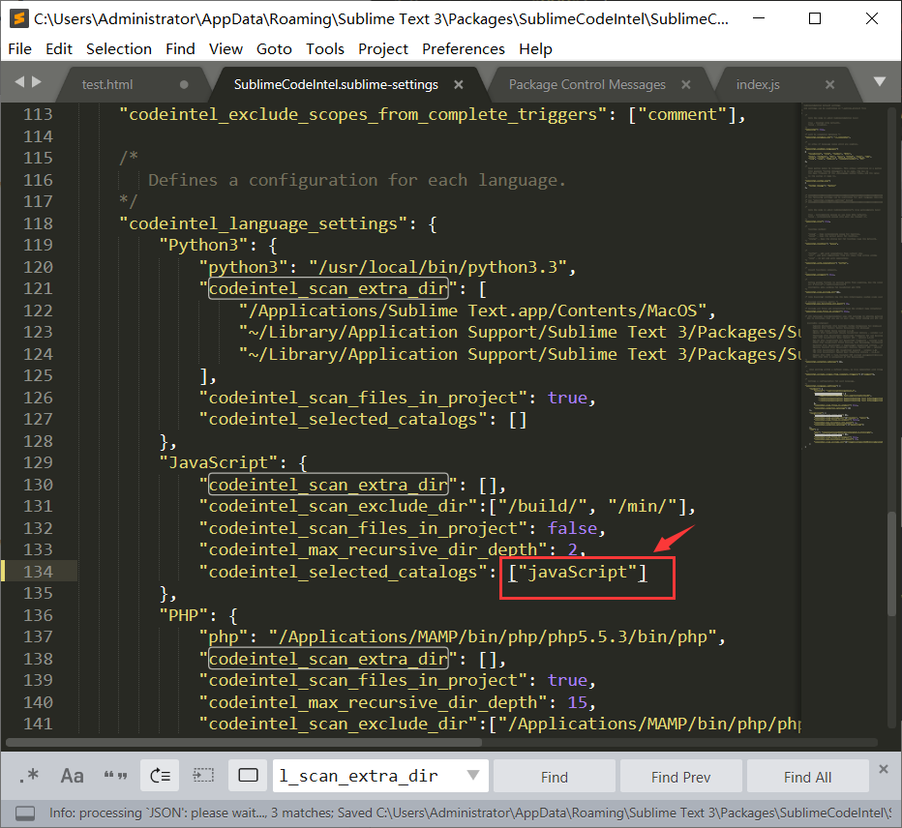
Task: Click line number 118 in gutter
Action: (38, 223)
